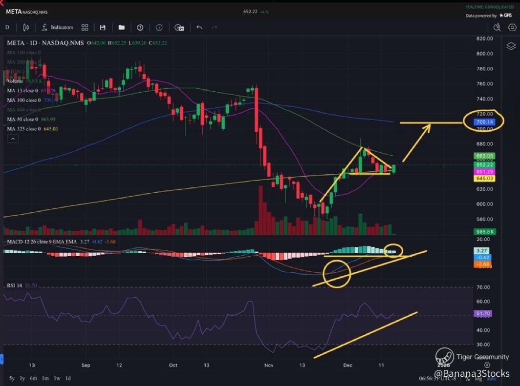
Task: Open saved charts with the folder icon
Action: [122, 27]
